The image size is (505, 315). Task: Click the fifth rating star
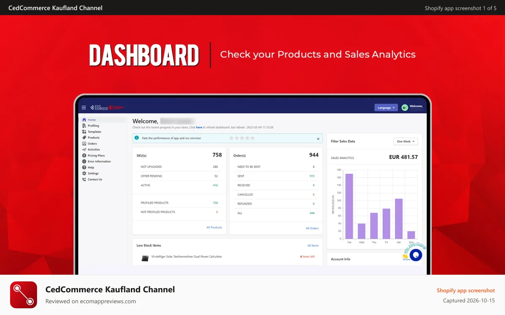252,138
